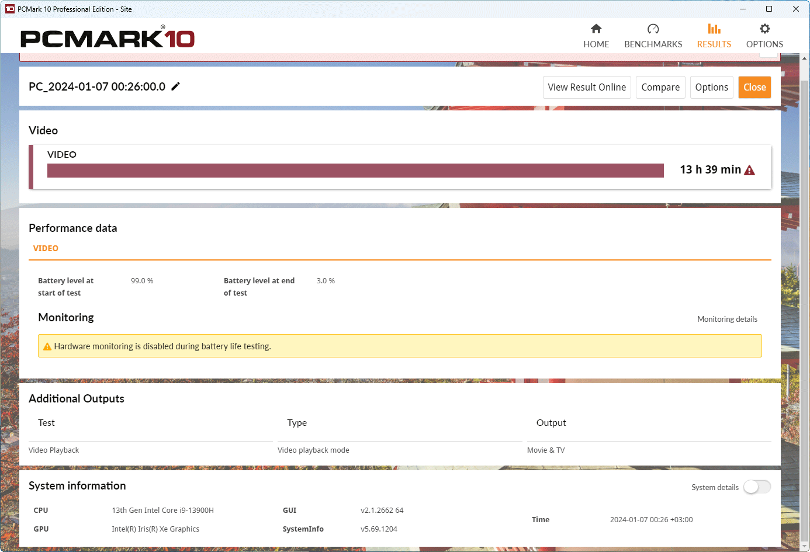Viewport: 810px width, 552px height.
Task: Close the result with the orange Close button
Action: click(x=754, y=87)
